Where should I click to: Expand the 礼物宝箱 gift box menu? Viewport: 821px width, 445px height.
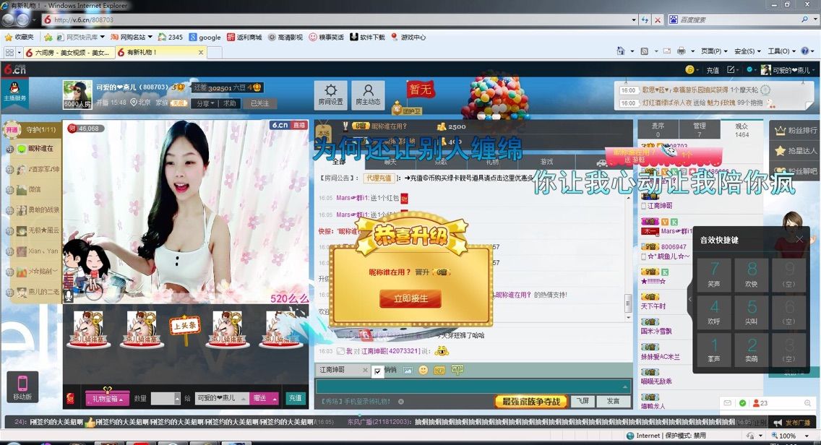pyautogui.click(x=108, y=399)
